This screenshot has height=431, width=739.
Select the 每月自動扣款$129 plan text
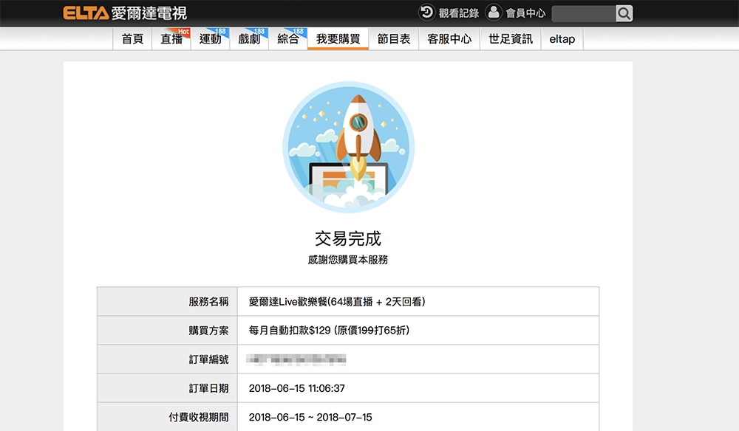[x=329, y=331]
